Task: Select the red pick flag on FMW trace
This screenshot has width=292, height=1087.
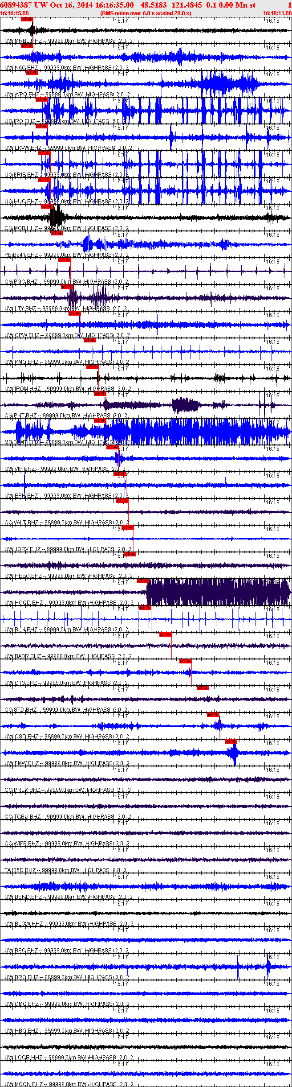Action: point(231,741)
